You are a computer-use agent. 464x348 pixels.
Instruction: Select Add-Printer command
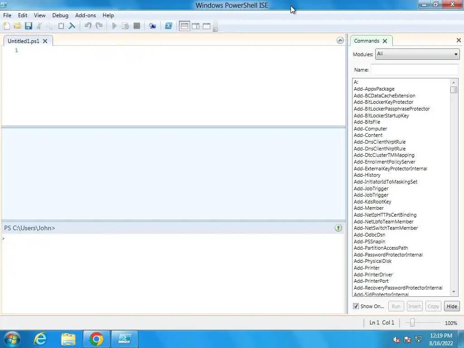[x=367, y=268]
